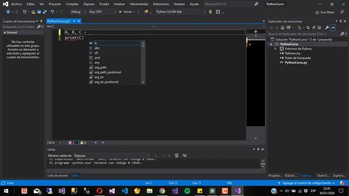Collapse the PythonCurso project node
Screen dimensions: 349x196
(271, 44)
